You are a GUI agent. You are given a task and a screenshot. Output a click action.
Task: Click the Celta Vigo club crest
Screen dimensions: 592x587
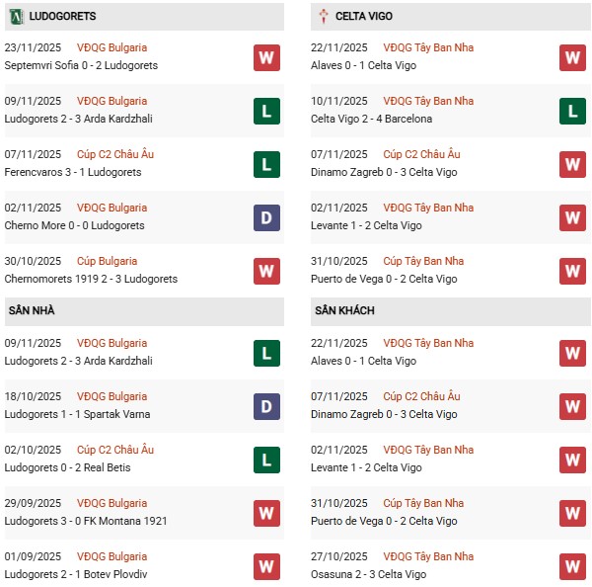324,17
